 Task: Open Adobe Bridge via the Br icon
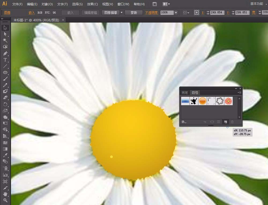155,4
